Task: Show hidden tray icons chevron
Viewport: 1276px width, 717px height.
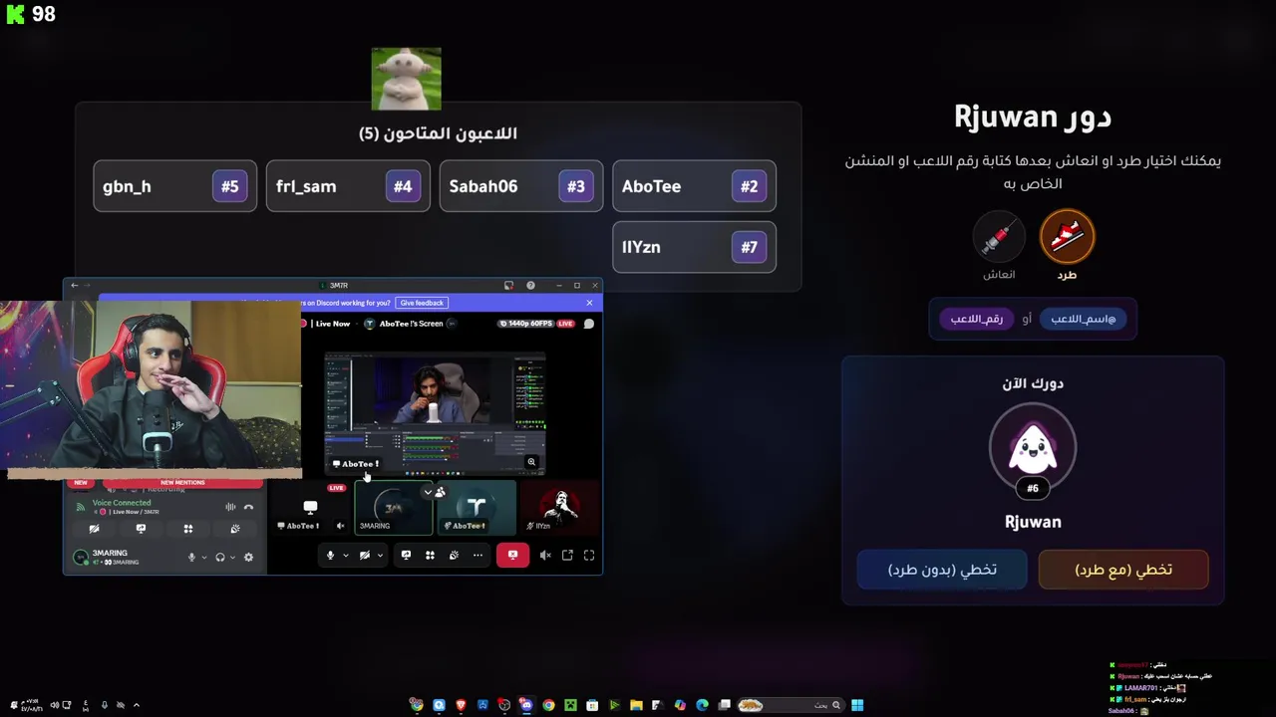Action: tap(137, 705)
